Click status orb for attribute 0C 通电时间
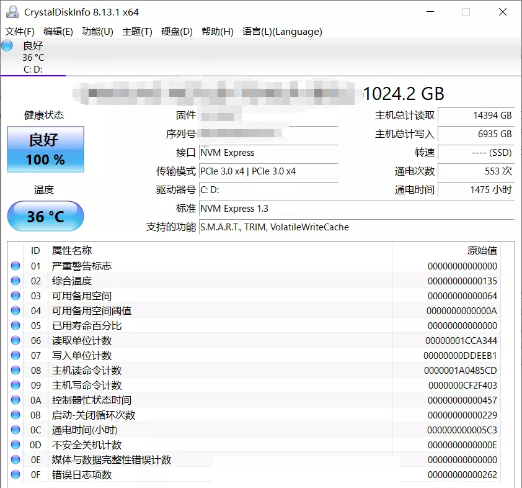Screen dimensions: 522x488 coord(15,430)
